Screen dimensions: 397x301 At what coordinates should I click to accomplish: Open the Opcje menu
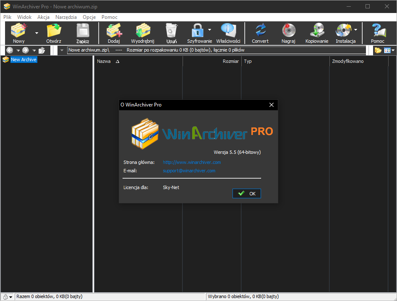pyautogui.click(x=89, y=17)
